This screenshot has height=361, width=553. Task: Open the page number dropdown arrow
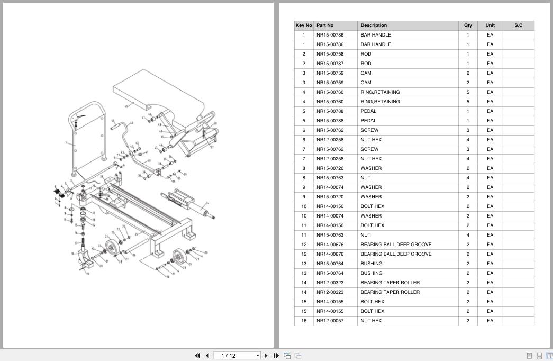[258, 356]
